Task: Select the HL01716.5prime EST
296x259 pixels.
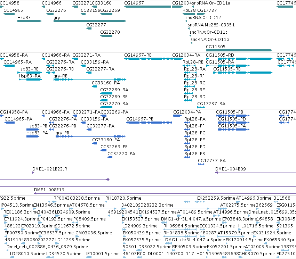Action: point(240,229)
